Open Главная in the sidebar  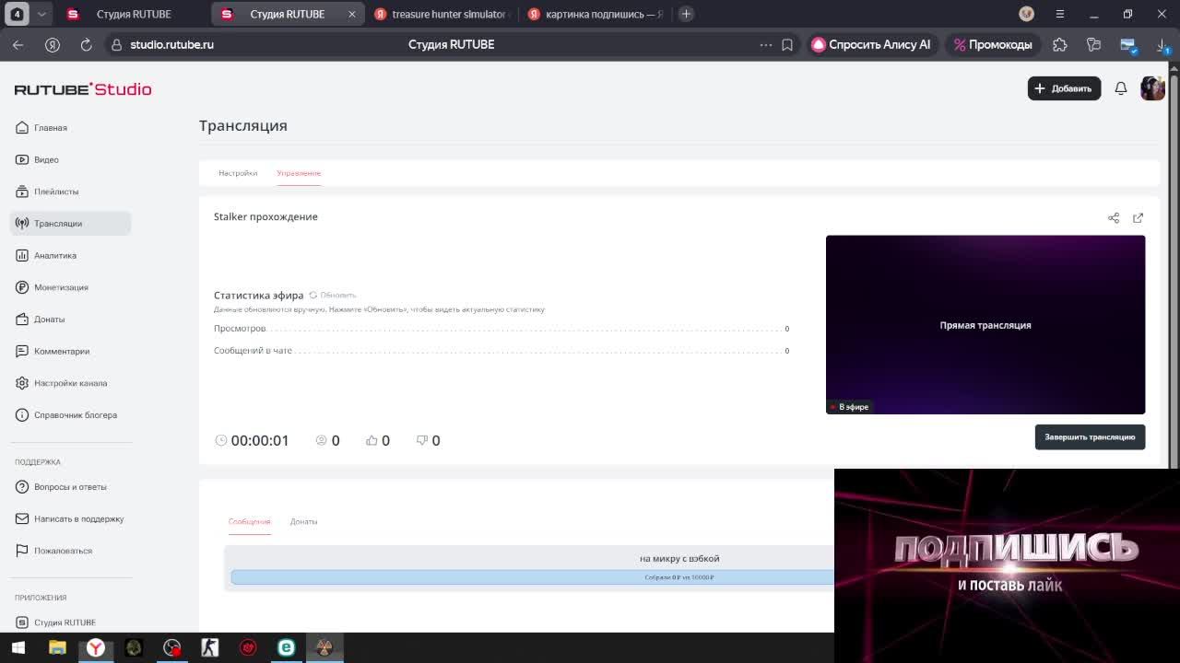click(51, 127)
